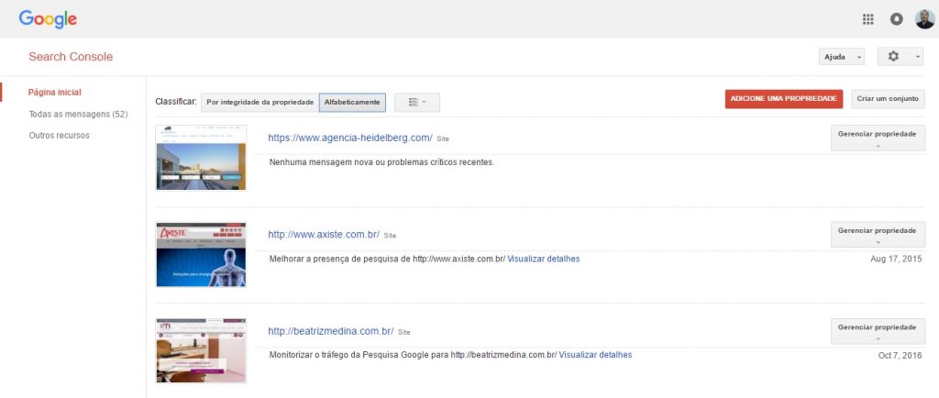Expand Gerenciar propriedade for agencia-heidelberg.com

coord(878,138)
